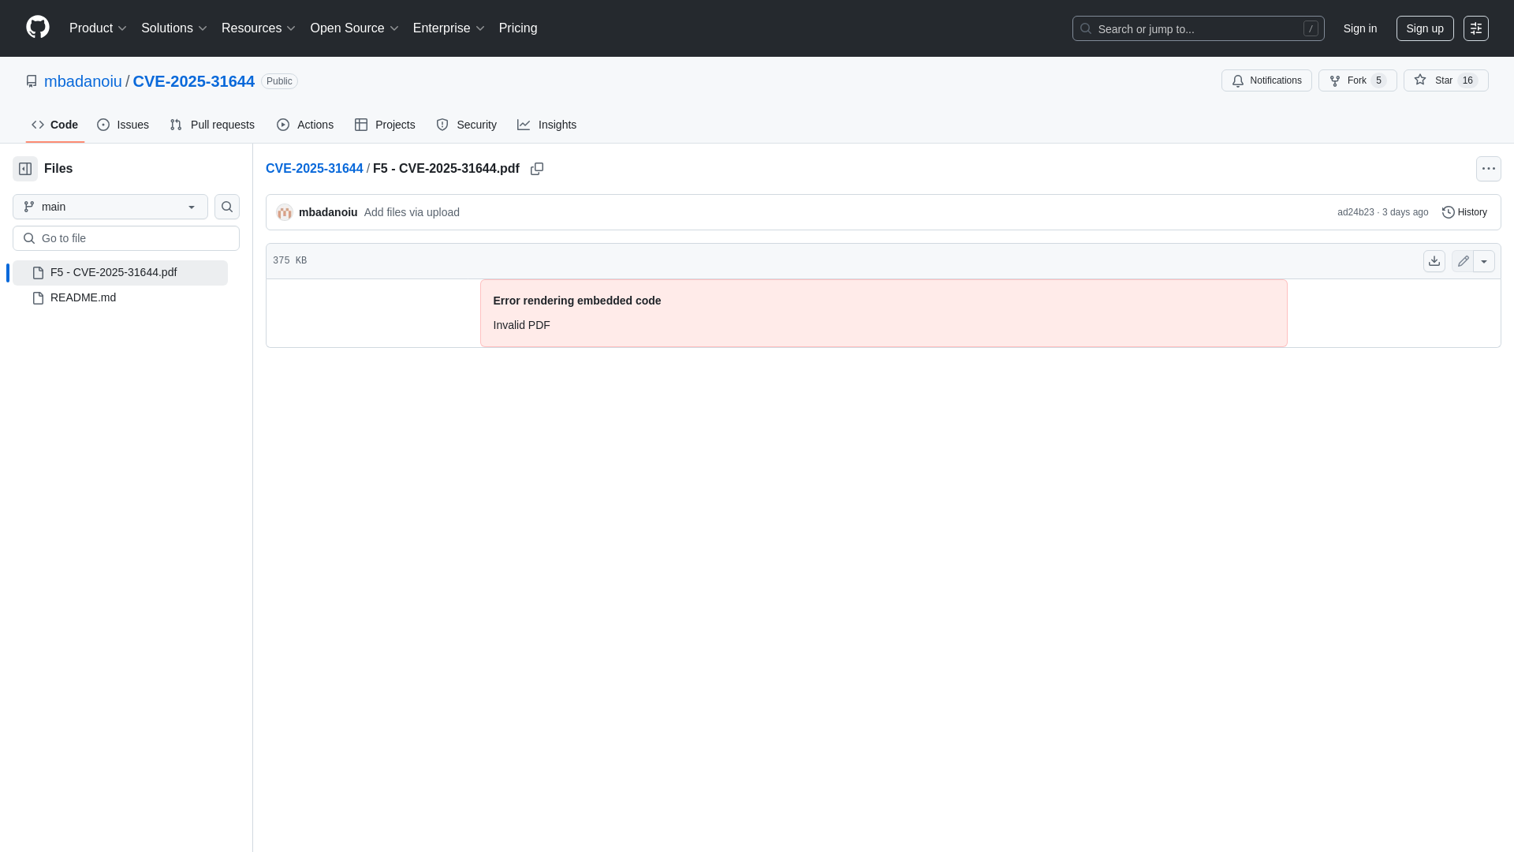
Task: Click the slash shortcut key hint in the search box
Action: [x=1311, y=28]
